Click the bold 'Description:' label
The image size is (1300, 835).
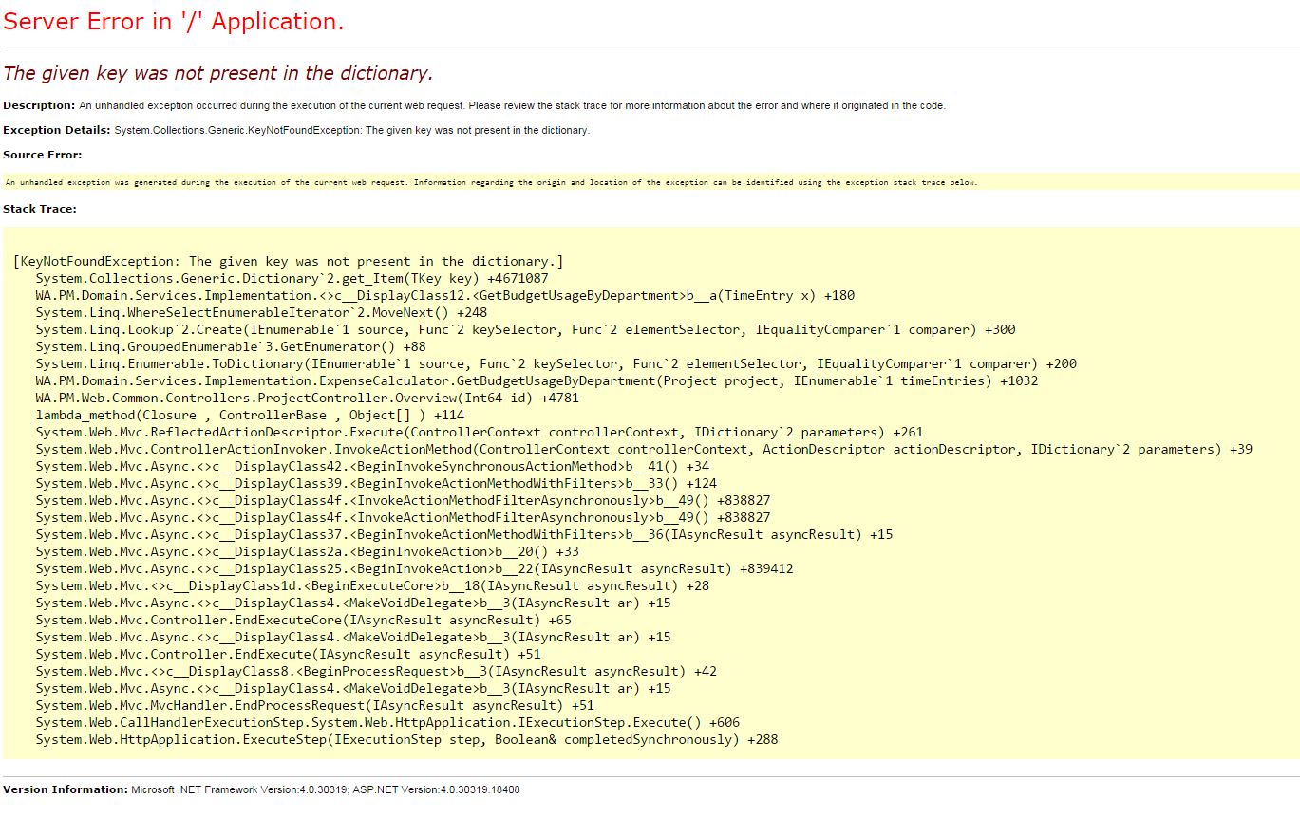coord(39,105)
